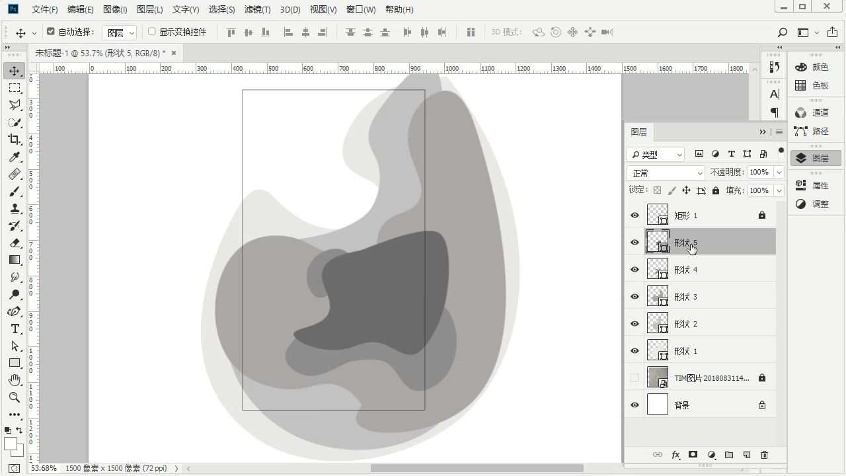Click the search icon in options bar
The height and width of the screenshot is (476, 846).
point(783,32)
